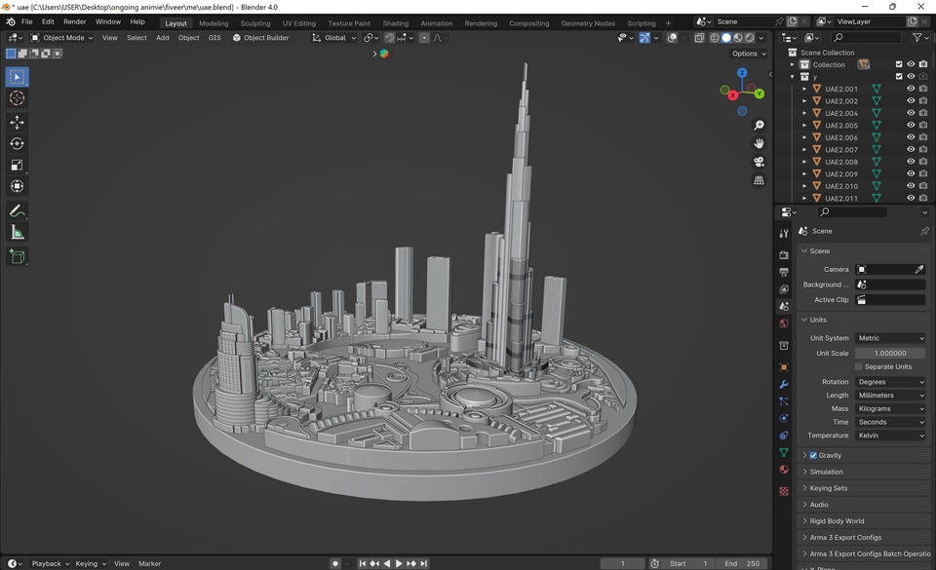Viewport: 936px width, 570px height.
Task: Open the Modifier properties wrench icon
Action: tap(783, 385)
